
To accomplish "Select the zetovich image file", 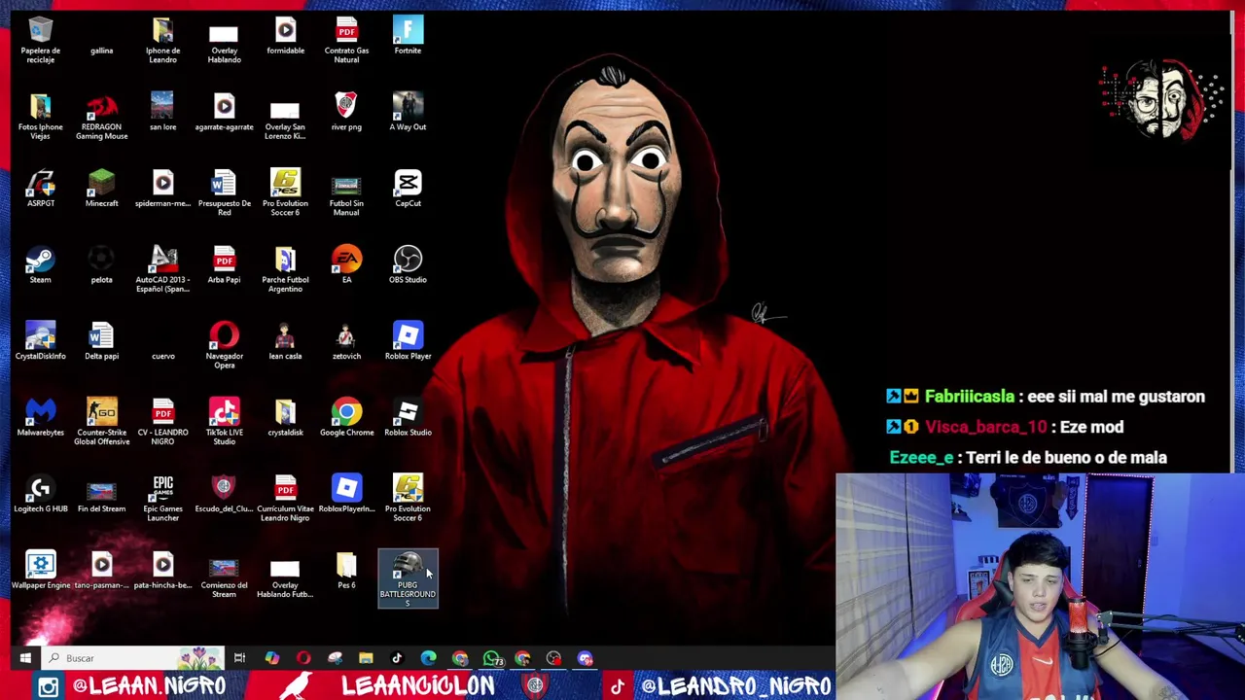I will [346, 342].
